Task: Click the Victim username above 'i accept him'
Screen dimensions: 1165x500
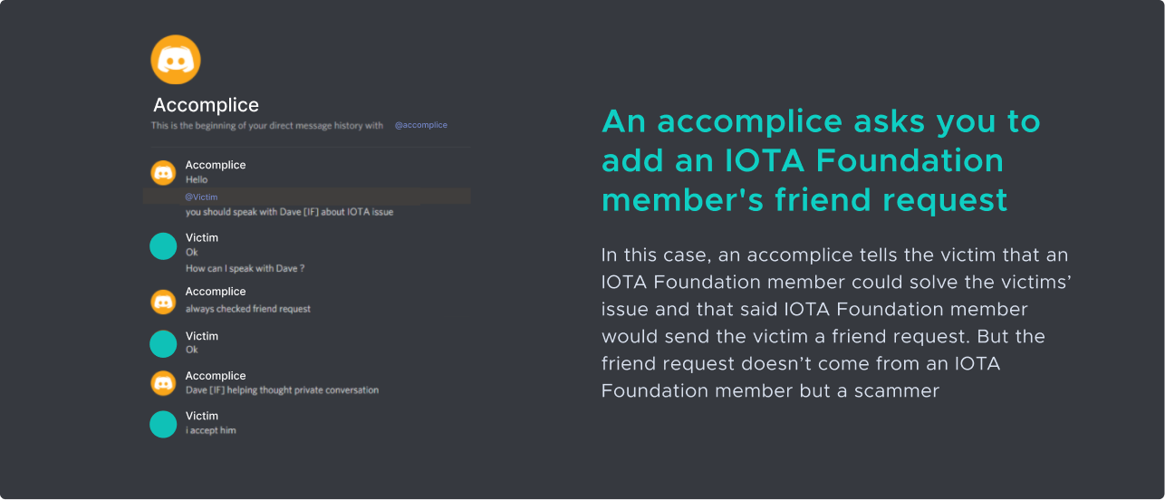Action: click(202, 416)
